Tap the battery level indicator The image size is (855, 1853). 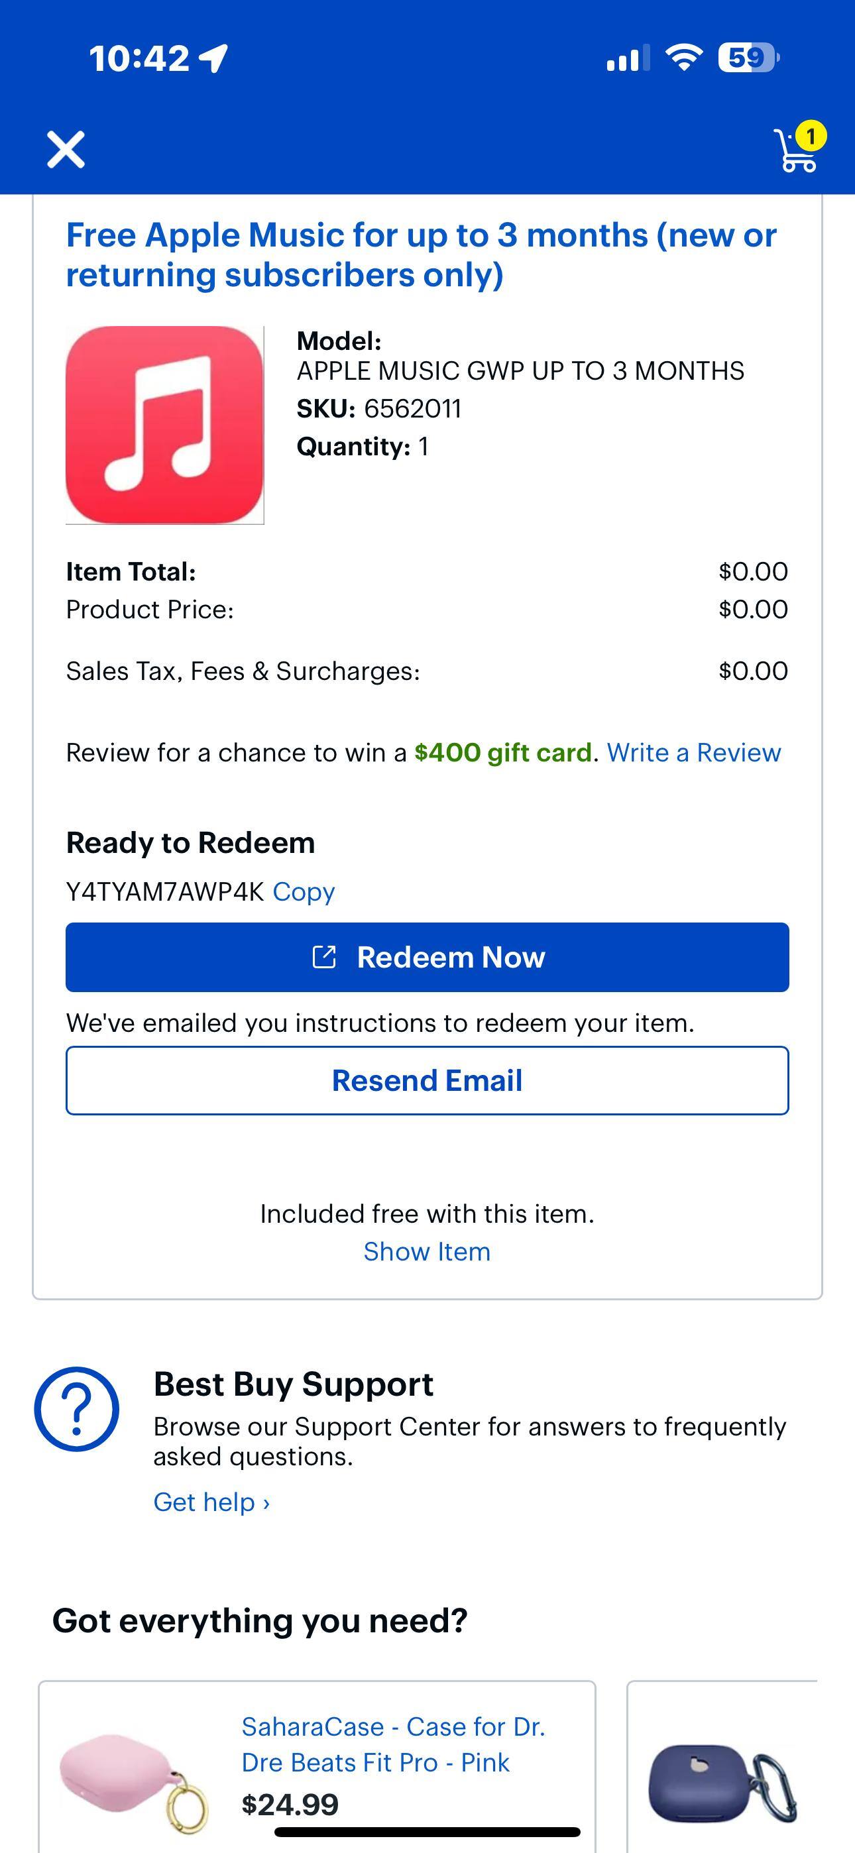click(748, 58)
